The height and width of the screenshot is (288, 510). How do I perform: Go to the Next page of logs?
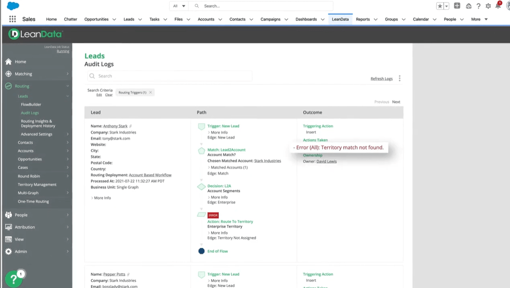point(396,102)
